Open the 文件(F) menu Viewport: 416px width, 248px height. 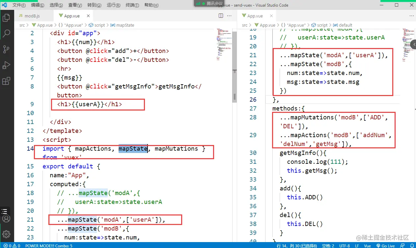(19, 5)
